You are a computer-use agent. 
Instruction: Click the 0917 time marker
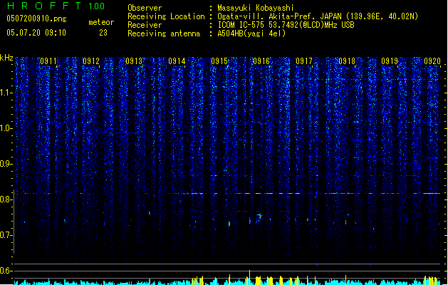(304, 61)
